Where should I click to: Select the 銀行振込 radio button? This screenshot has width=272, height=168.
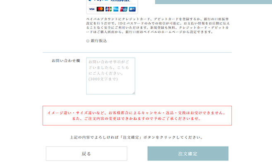click(88, 41)
